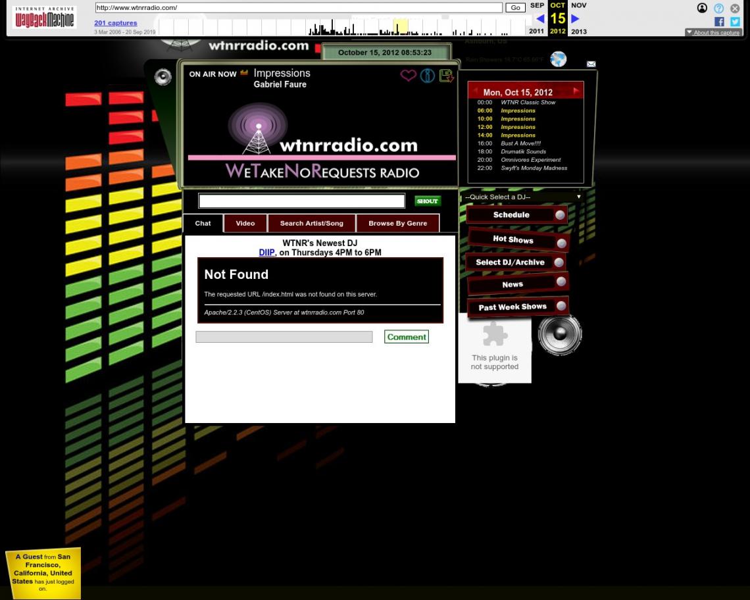Click the green download icon in the player
This screenshot has height=600, width=750.
coord(446,76)
